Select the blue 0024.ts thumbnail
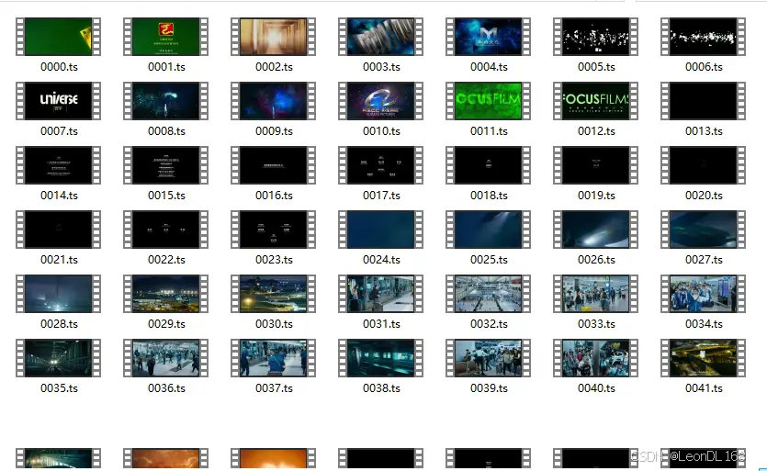 click(380, 230)
